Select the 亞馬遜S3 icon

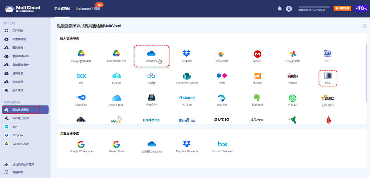point(327,98)
